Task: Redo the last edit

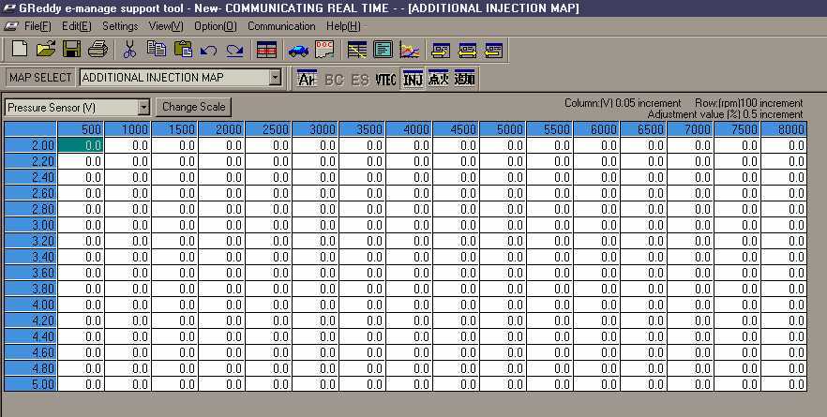Action: [234, 51]
